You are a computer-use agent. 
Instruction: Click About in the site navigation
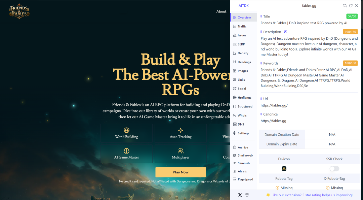[x=221, y=11]
